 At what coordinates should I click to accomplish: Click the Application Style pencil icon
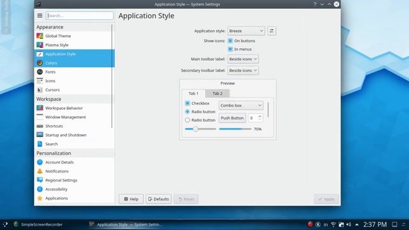coord(40,54)
